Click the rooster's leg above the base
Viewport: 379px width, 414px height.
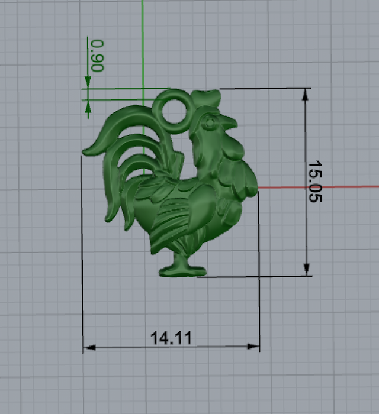pyautogui.click(x=182, y=261)
